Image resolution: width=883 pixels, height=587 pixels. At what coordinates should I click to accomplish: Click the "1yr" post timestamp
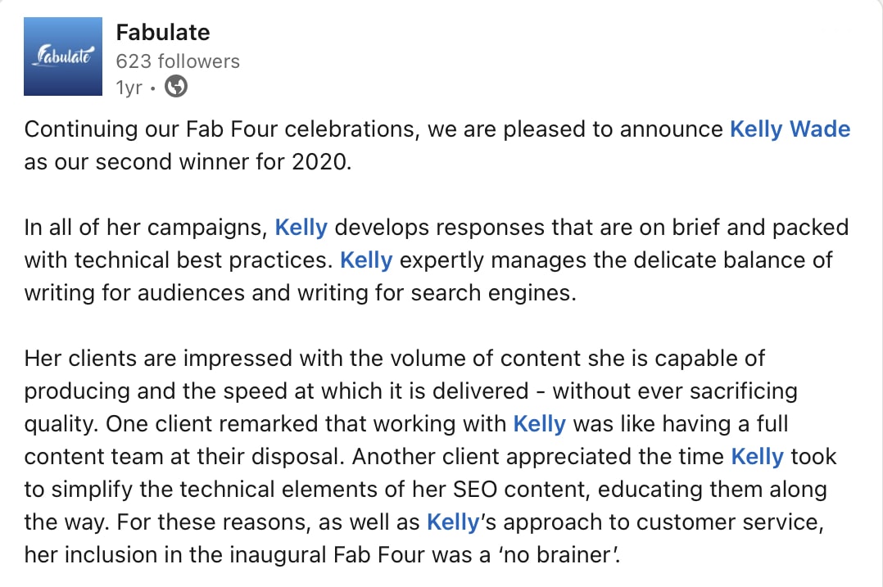(x=129, y=86)
